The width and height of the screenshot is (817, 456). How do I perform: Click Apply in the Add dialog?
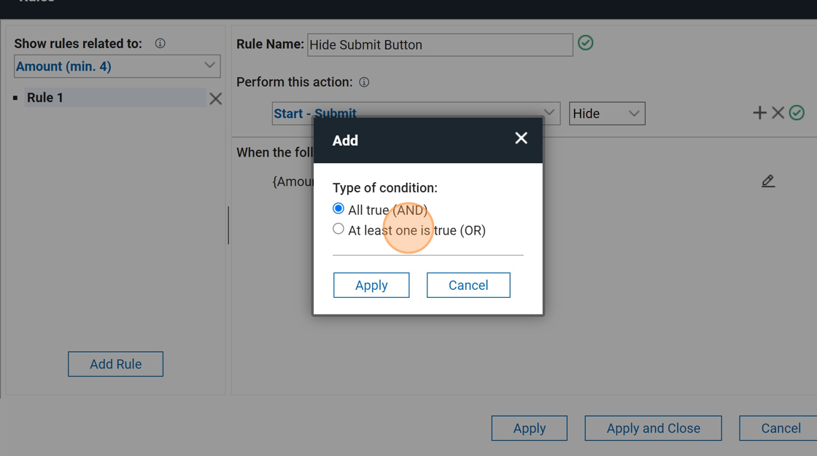click(x=371, y=286)
